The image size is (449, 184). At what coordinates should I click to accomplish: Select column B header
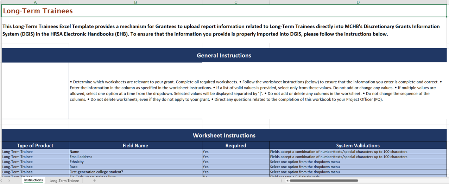135,2
